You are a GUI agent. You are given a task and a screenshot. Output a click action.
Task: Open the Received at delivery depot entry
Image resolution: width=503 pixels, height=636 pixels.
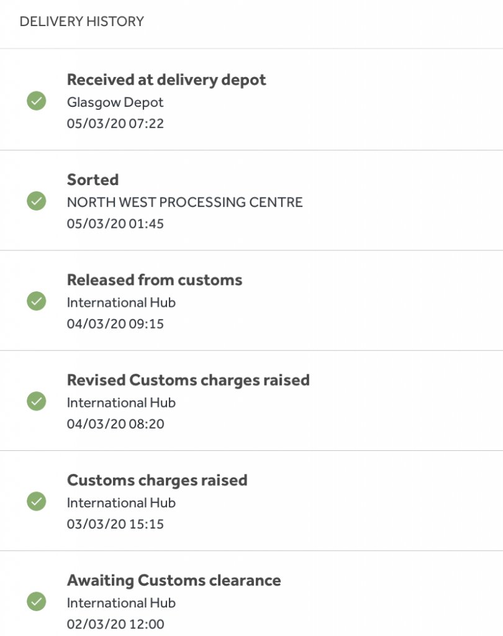click(x=166, y=80)
